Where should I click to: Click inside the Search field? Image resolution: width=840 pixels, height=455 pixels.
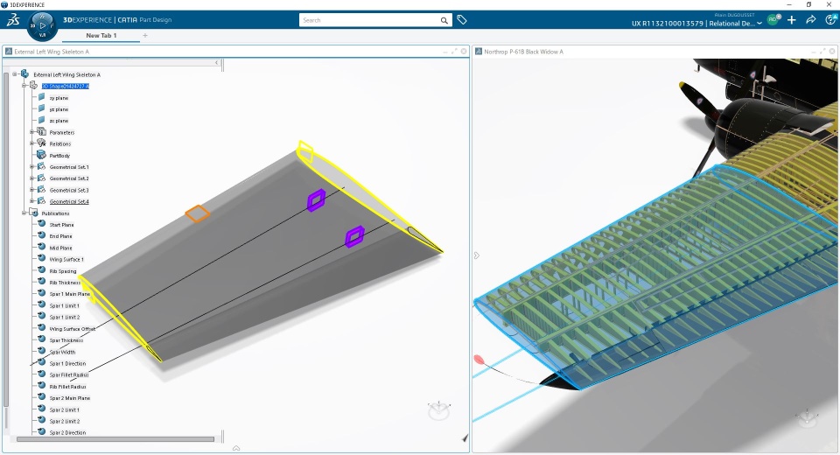369,20
